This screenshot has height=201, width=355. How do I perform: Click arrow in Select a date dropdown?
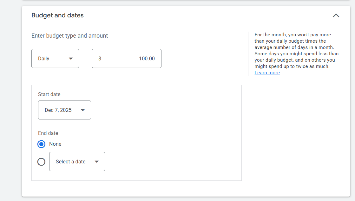tap(97, 161)
